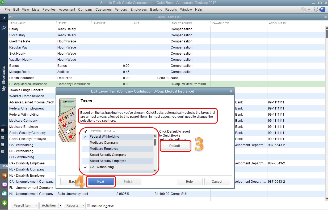Click the orange sidebar icon above the purple one

click(x=4, y=175)
